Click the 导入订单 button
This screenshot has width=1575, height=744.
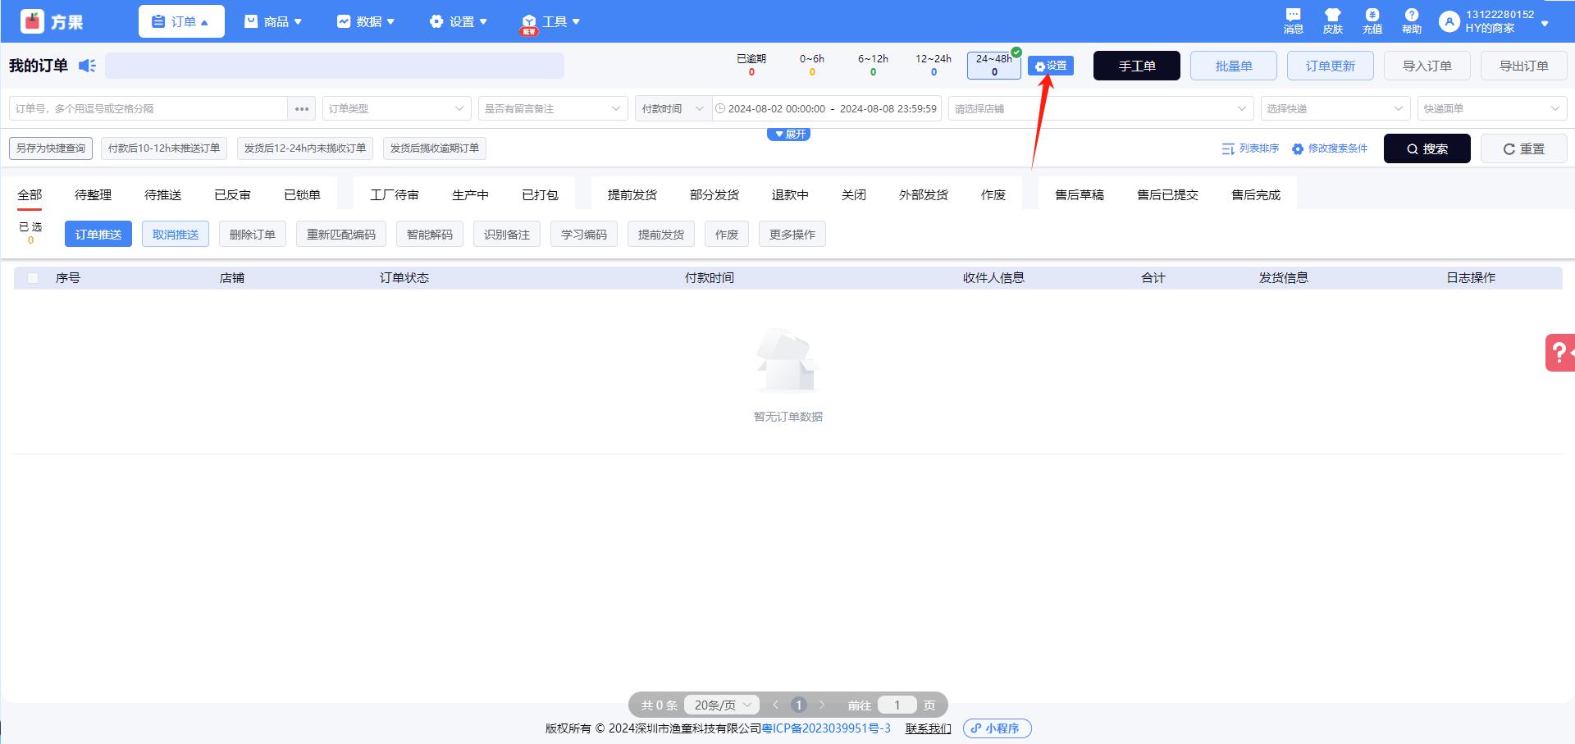coord(1427,66)
